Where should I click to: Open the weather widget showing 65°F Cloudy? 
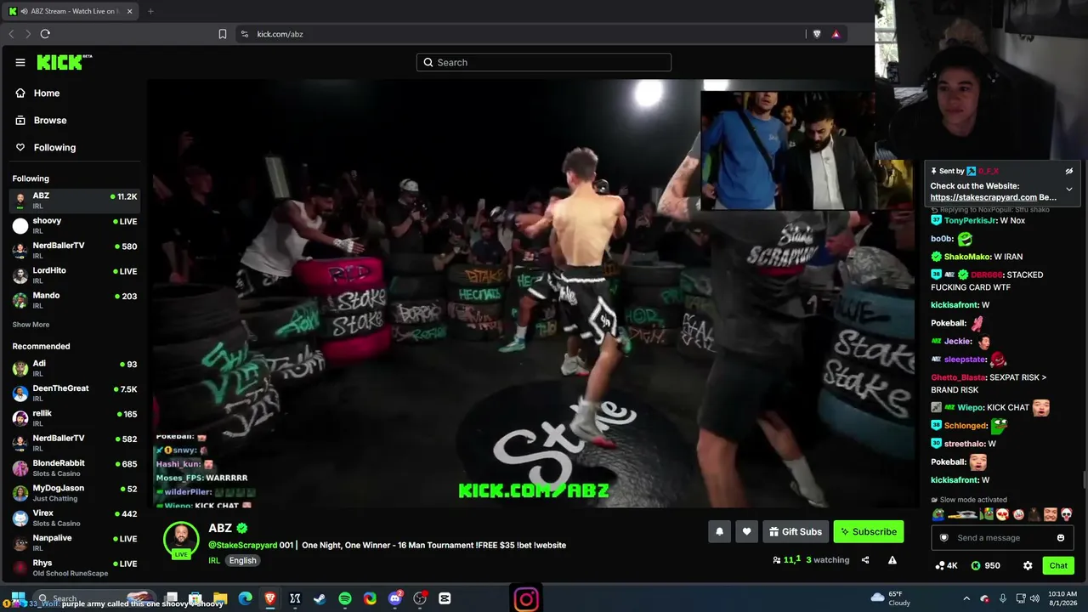tap(891, 598)
